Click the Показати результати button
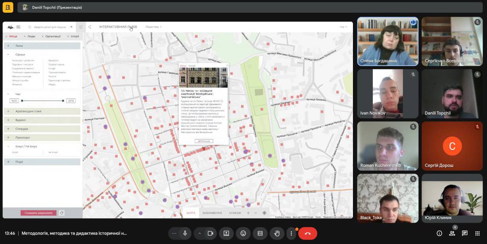 [x=38, y=213]
